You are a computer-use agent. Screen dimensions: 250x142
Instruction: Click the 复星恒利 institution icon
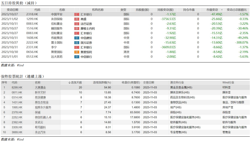coord(77,52)
